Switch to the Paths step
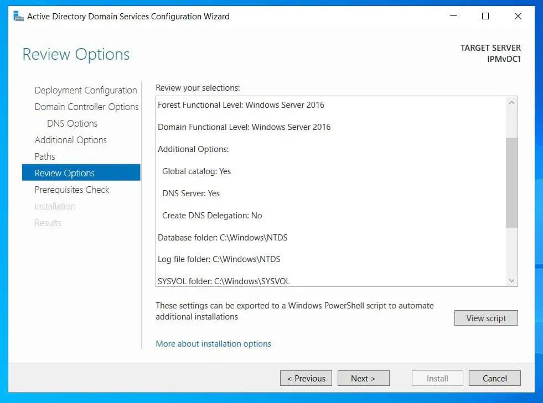 (45, 156)
